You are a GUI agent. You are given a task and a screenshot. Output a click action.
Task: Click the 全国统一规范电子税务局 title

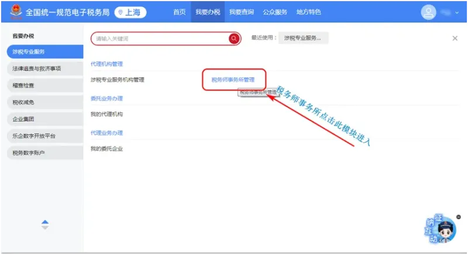click(x=67, y=12)
